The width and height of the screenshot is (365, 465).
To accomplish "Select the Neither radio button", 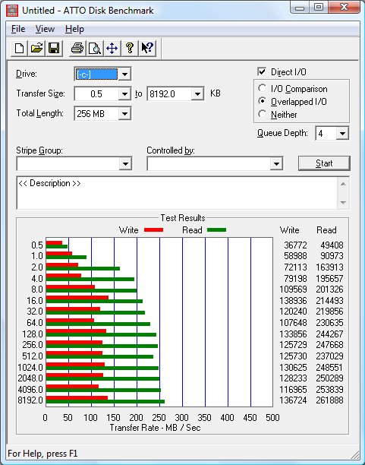I will (x=262, y=114).
